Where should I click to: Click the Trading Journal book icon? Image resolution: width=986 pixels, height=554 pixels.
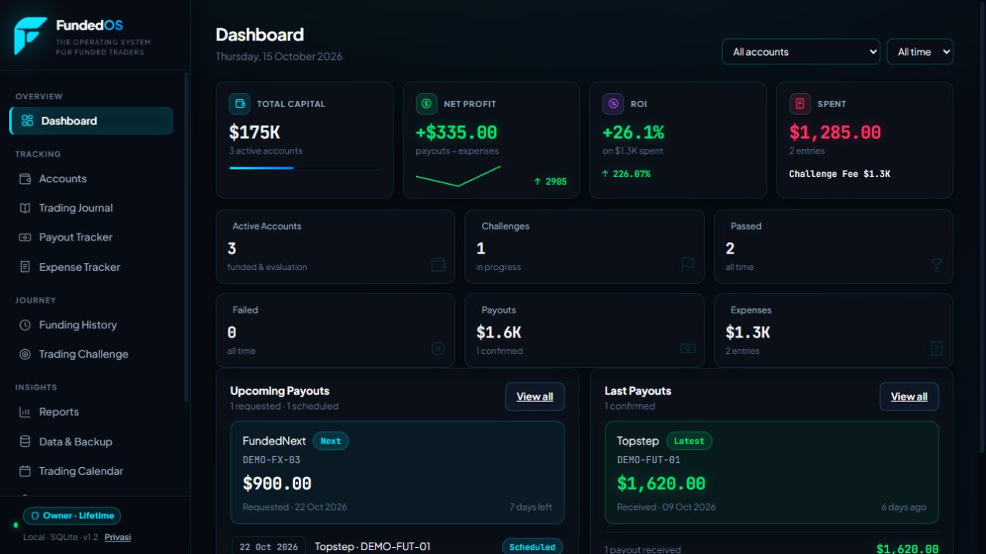[25, 208]
